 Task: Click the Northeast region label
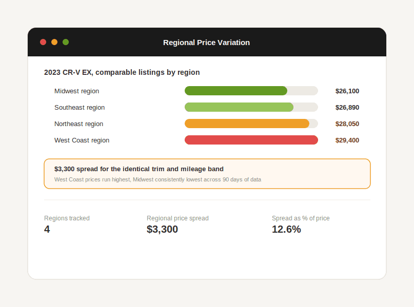(x=78, y=124)
